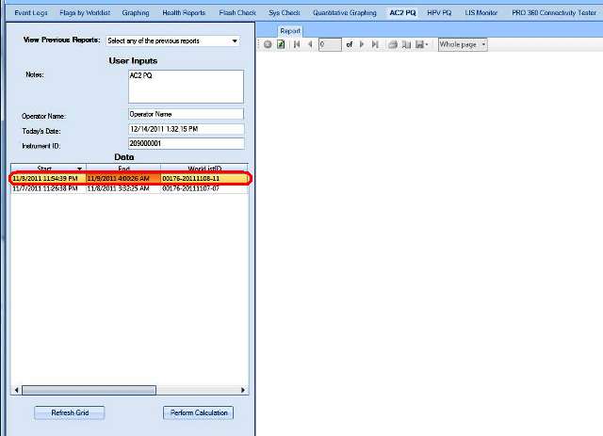Go to previous report page
The width and height of the screenshot is (603, 436).
coord(310,44)
